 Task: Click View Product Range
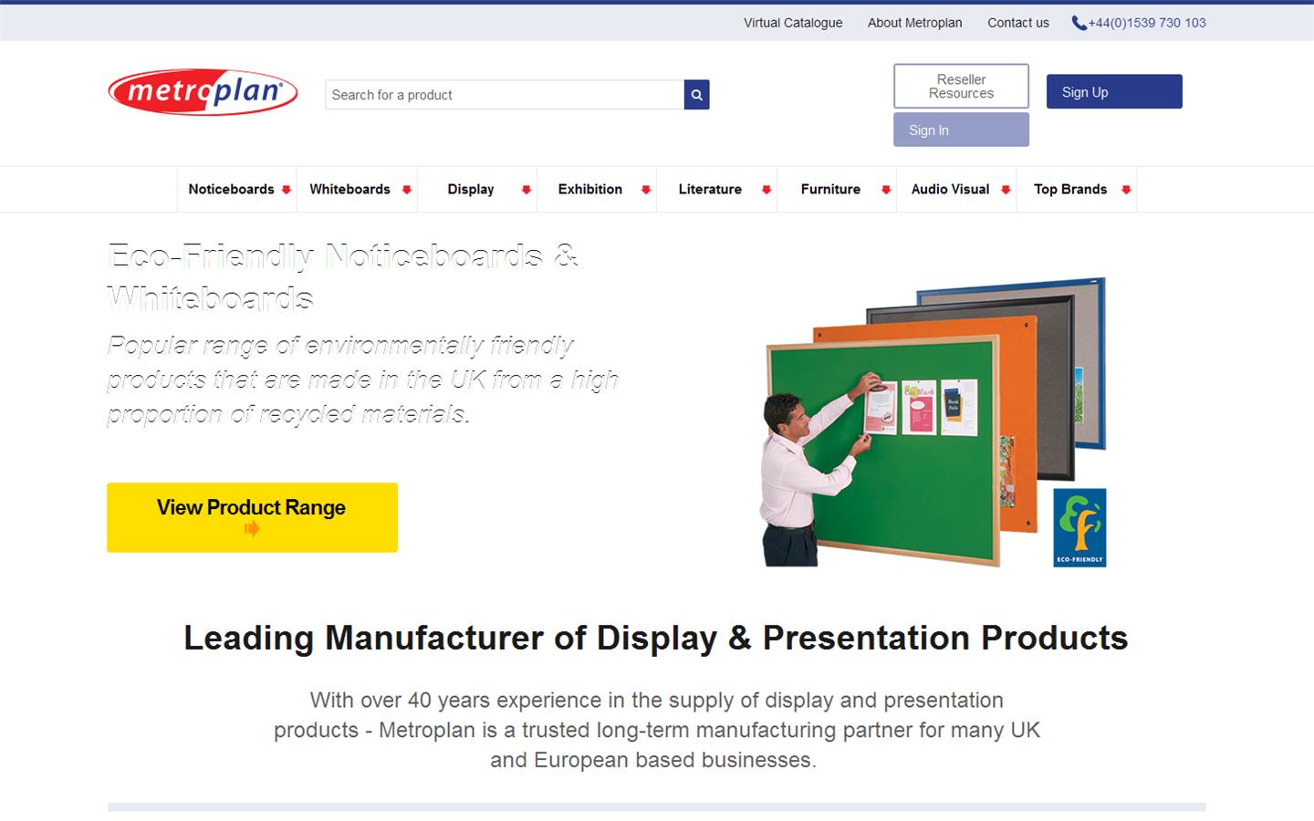(x=252, y=507)
